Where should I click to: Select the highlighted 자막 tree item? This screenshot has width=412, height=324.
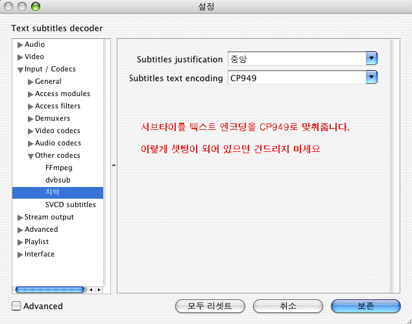point(52,192)
